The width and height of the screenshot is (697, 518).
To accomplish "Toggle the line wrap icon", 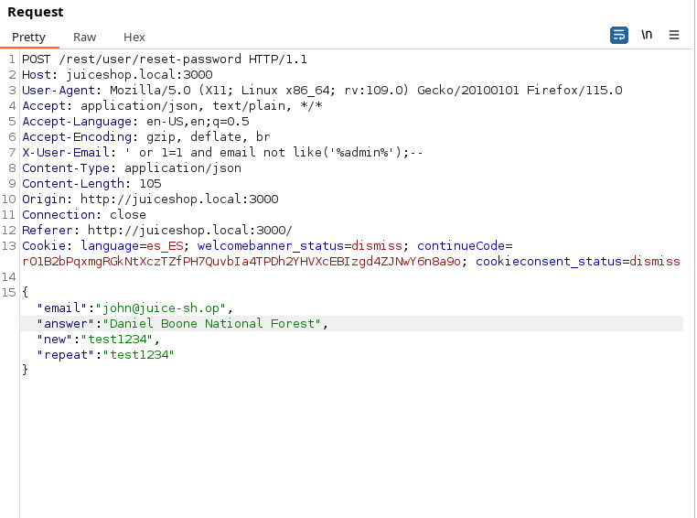I will (x=618, y=35).
